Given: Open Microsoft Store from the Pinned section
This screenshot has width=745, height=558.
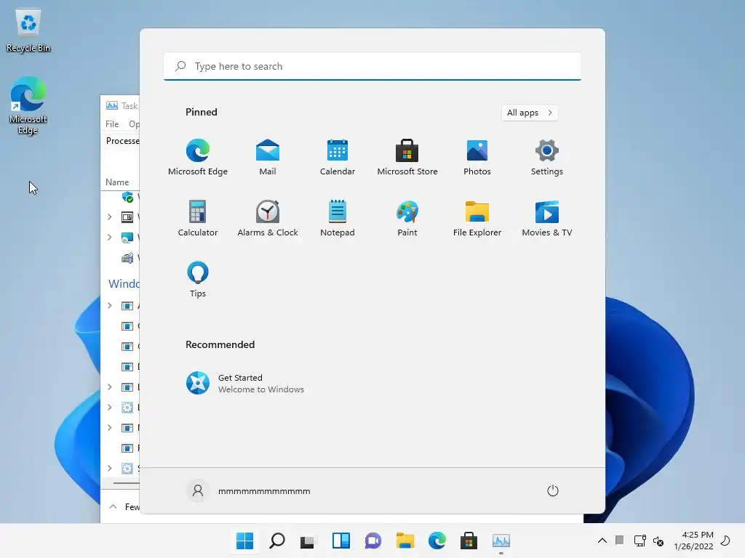Looking at the screenshot, I should pyautogui.click(x=407, y=157).
